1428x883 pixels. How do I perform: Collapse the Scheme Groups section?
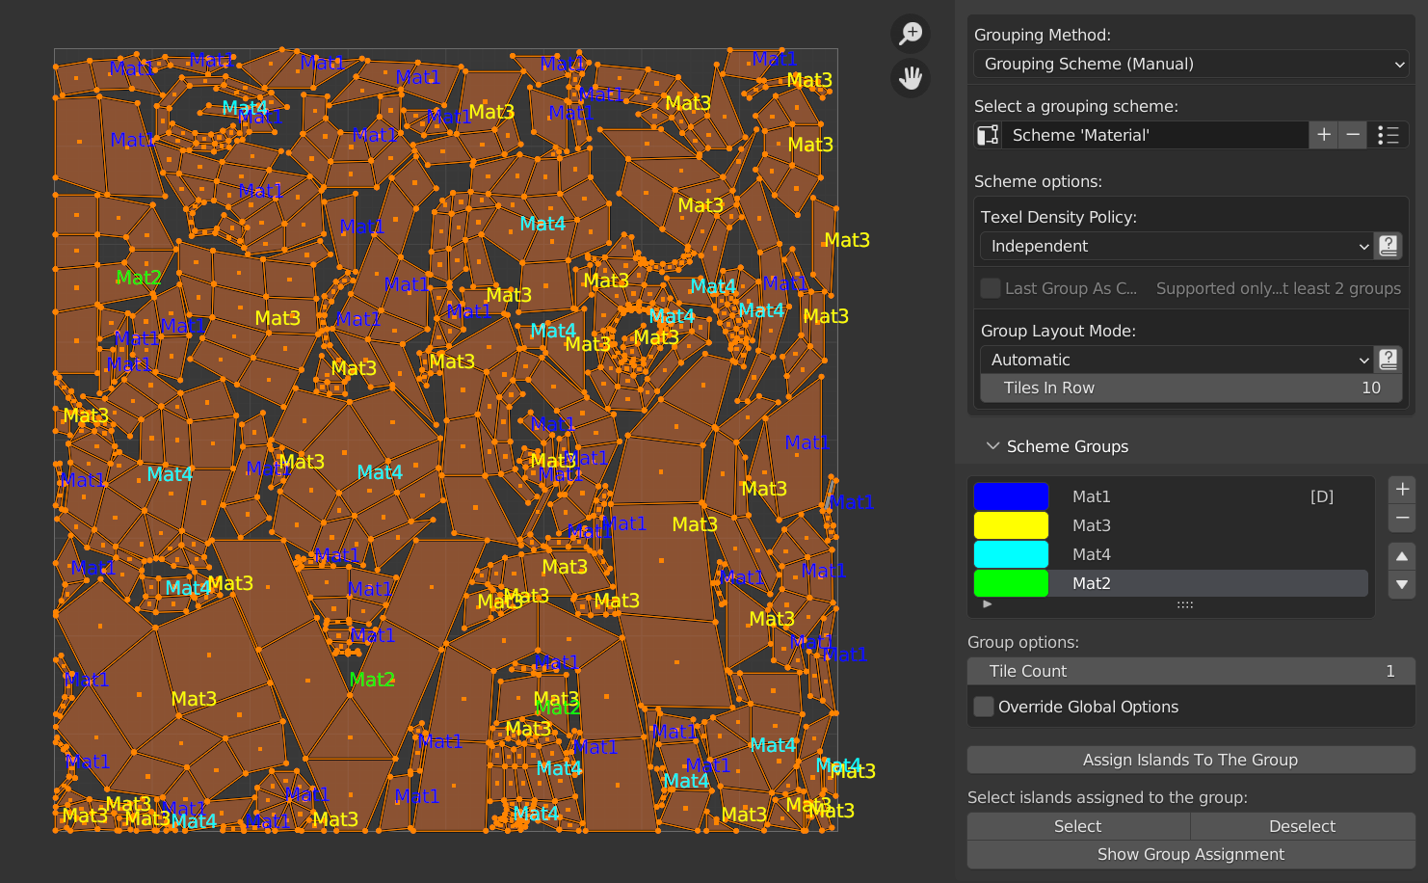click(x=992, y=446)
